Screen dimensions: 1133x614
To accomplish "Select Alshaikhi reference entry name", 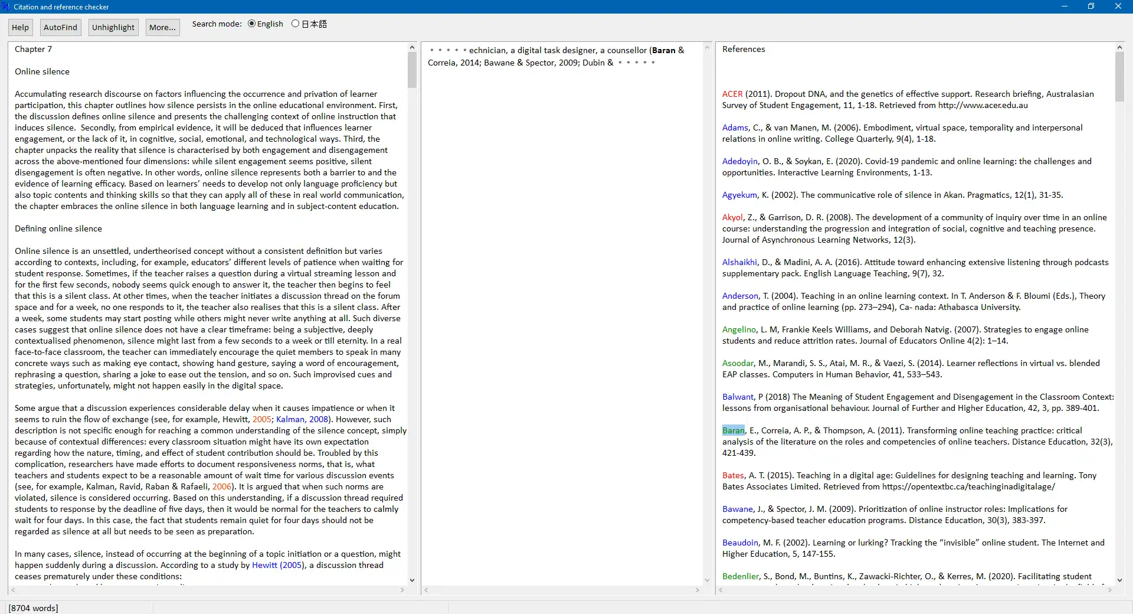I will point(739,262).
